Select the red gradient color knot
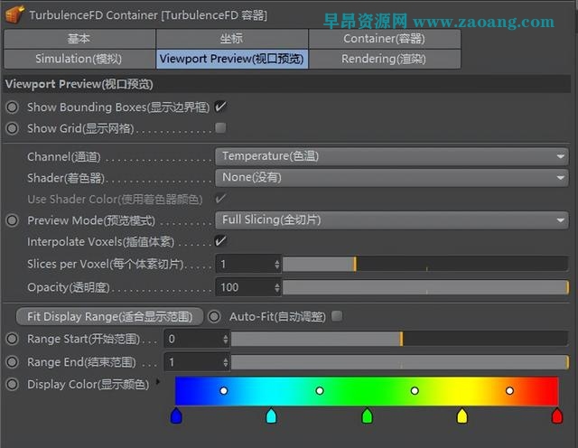The width and height of the screenshot is (578, 448). (557, 415)
